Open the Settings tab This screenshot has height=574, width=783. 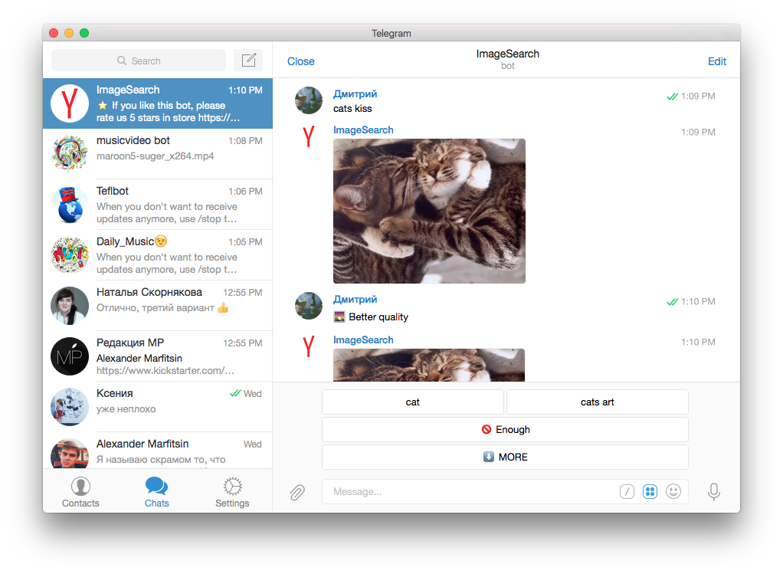click(232, 492)
